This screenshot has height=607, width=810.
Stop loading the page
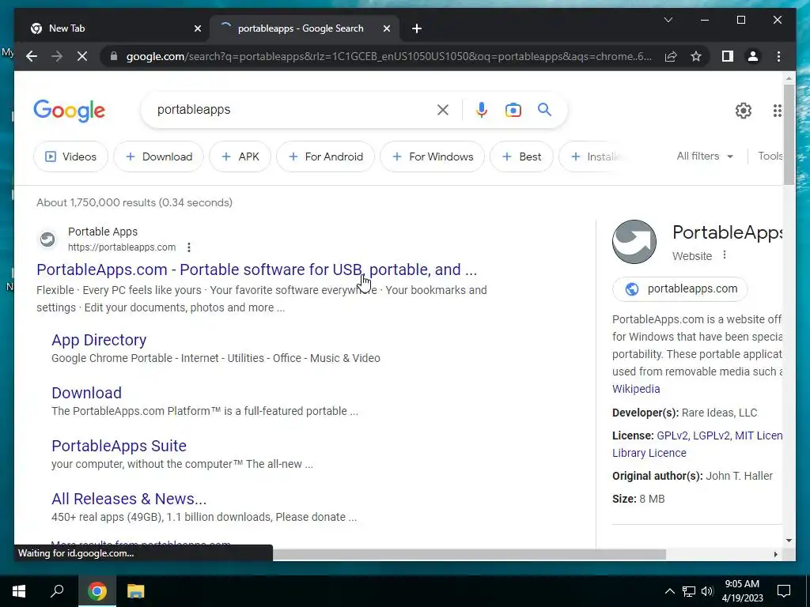[82, 56]
